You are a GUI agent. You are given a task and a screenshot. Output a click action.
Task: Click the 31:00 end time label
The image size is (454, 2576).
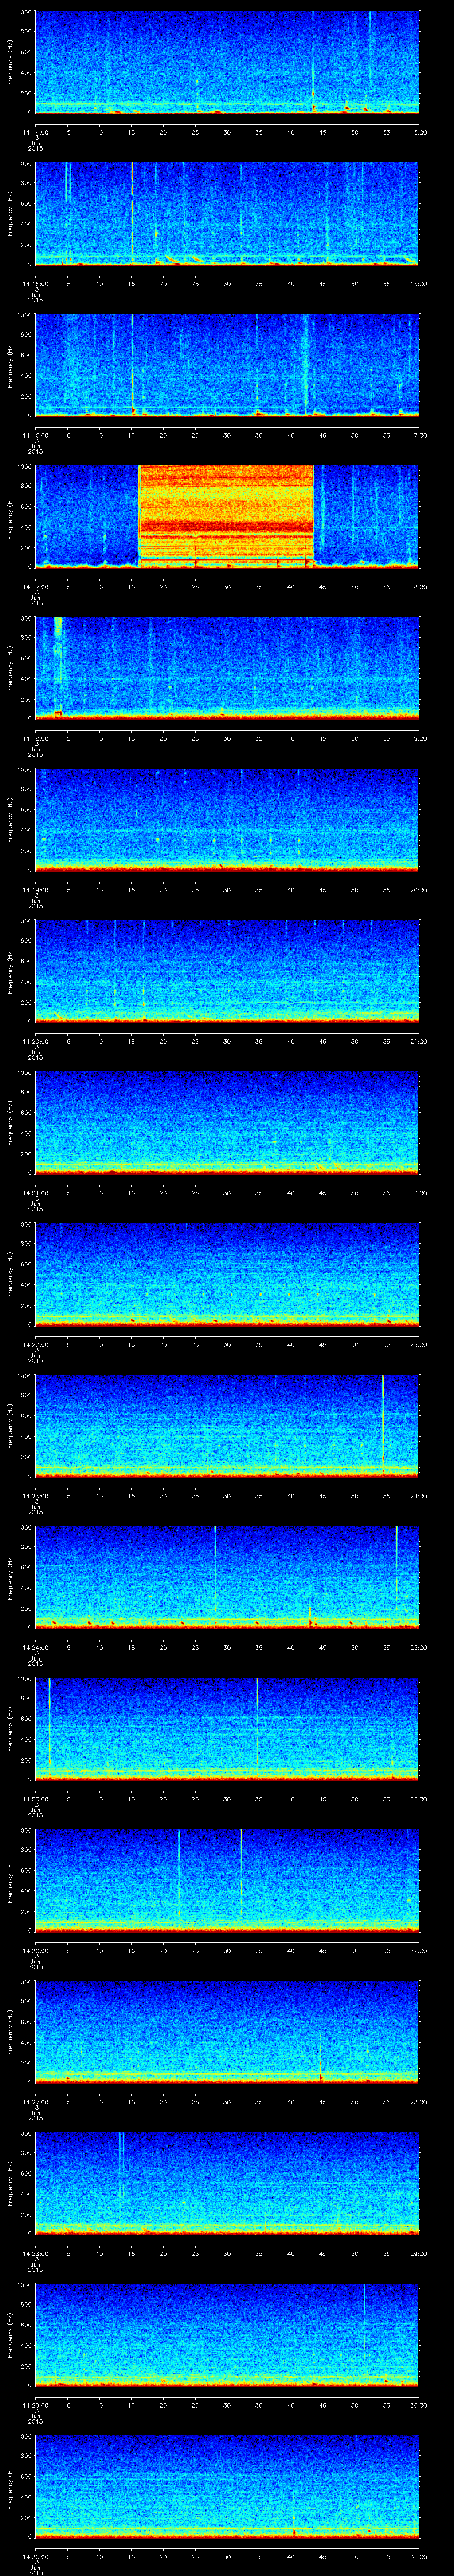click(x=419, y=2556)
